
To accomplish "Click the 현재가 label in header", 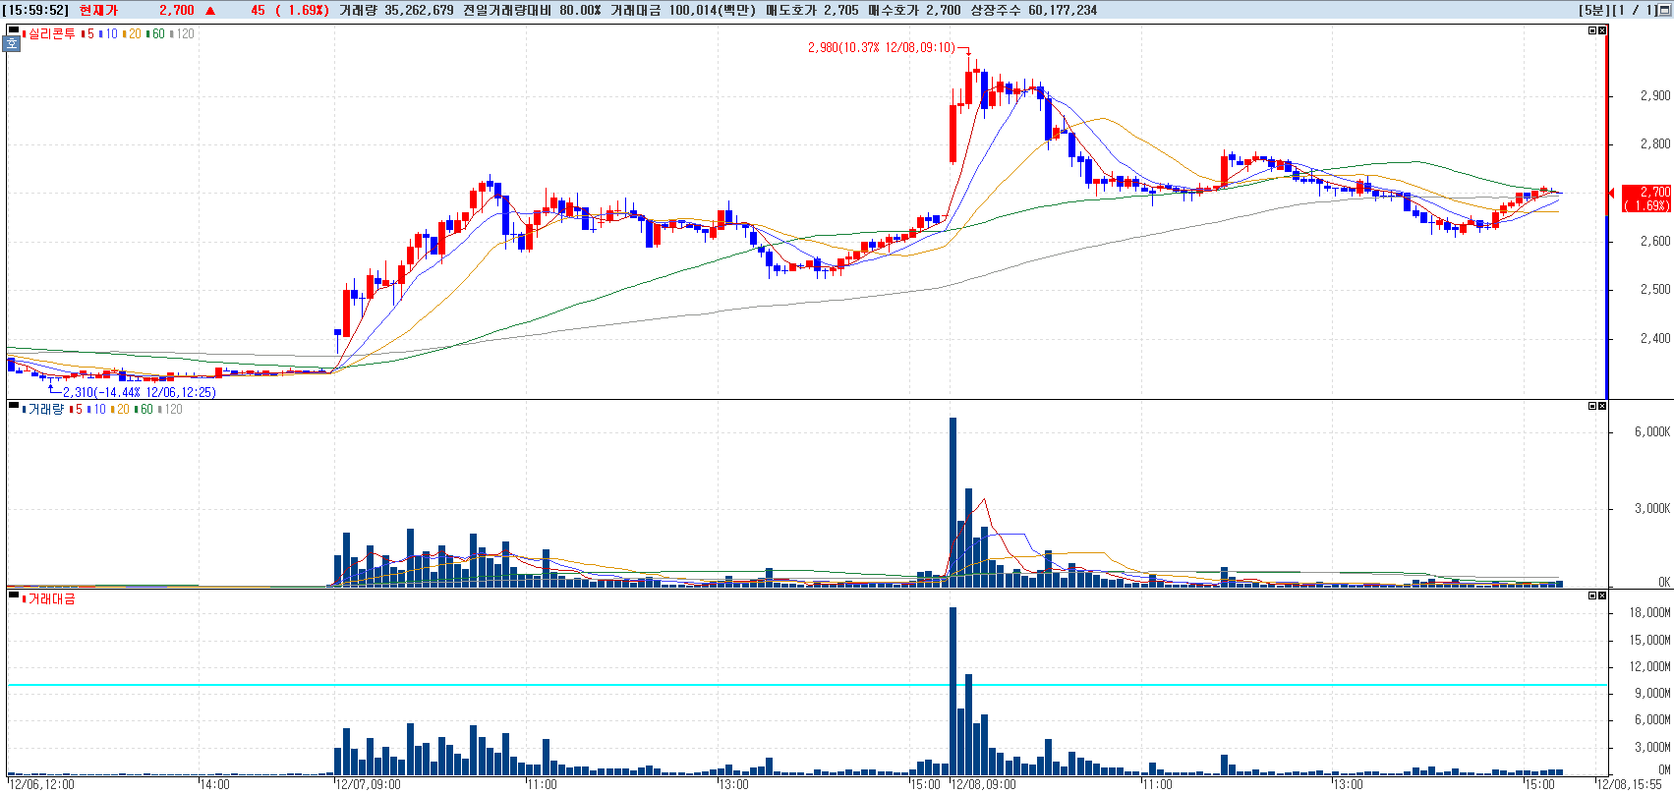I will (x=98, y=10).
